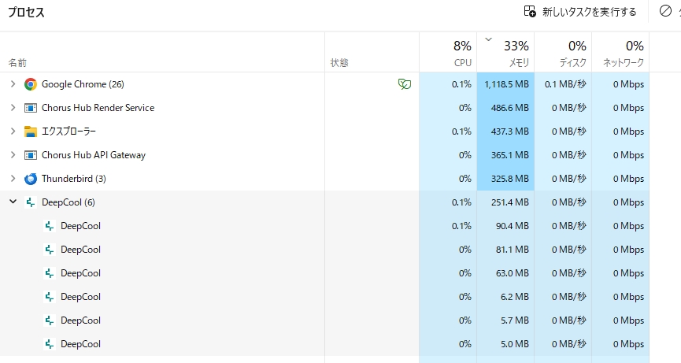Click the Google Chrome process icon
Viewport: 681px width, 363px height.
(31, 84)
